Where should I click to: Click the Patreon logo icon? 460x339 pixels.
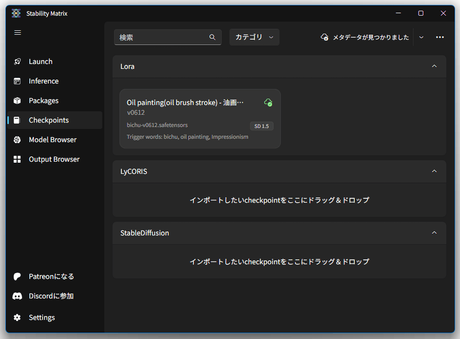tap(17, 277)
